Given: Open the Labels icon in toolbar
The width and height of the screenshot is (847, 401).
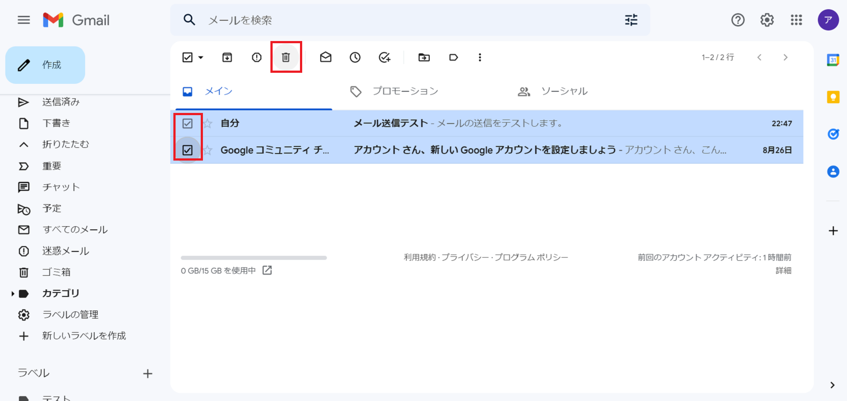Looking at the screenshot, I should click(x=453, y=57).
